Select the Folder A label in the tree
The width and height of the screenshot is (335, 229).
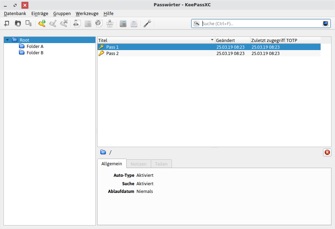(x=35, y=46)
